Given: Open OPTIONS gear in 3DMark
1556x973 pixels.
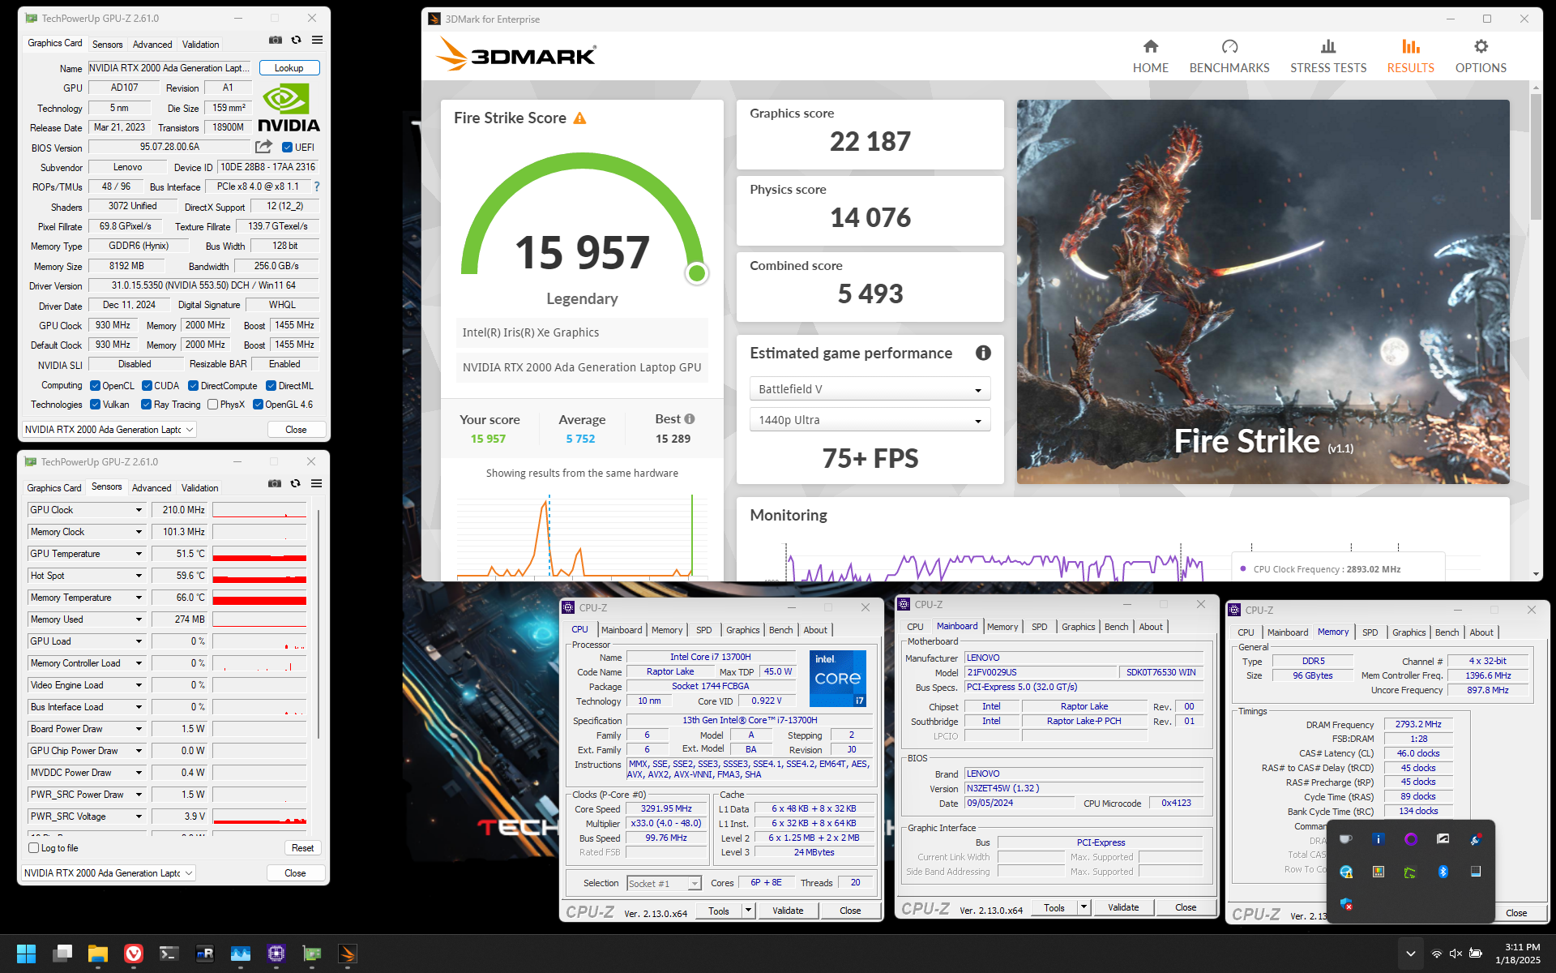Looking at the screenshot, I should [1481, 57].
